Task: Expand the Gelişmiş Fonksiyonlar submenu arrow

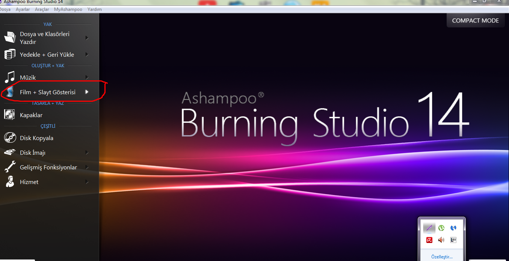Action: pyautogui.click(x=87, y=167)
